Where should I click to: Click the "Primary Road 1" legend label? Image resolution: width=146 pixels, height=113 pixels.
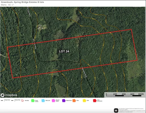point(7,100)
